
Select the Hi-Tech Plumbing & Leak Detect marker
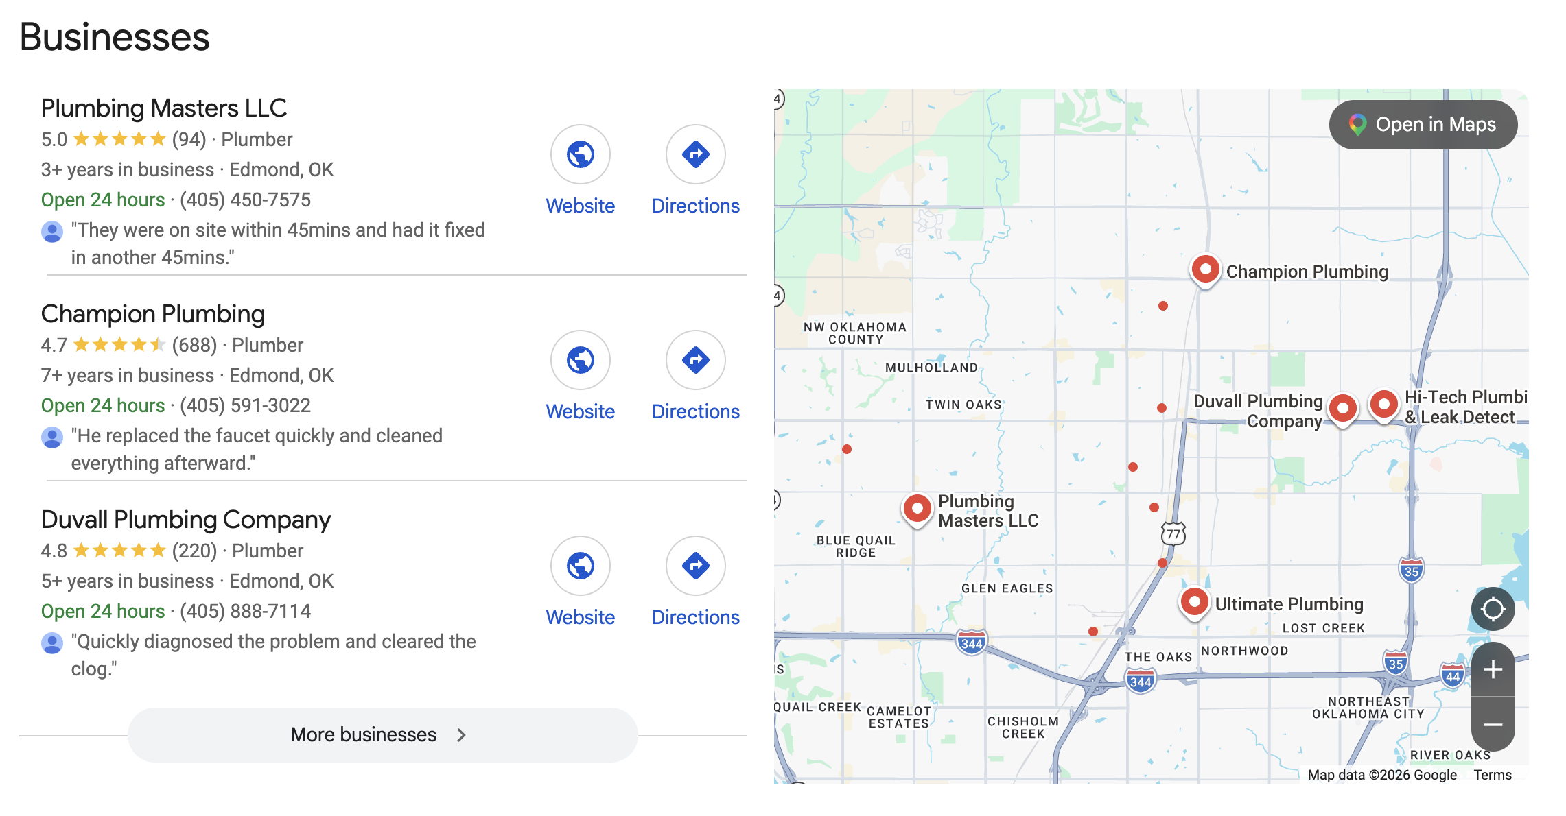tap(1383, 405)
